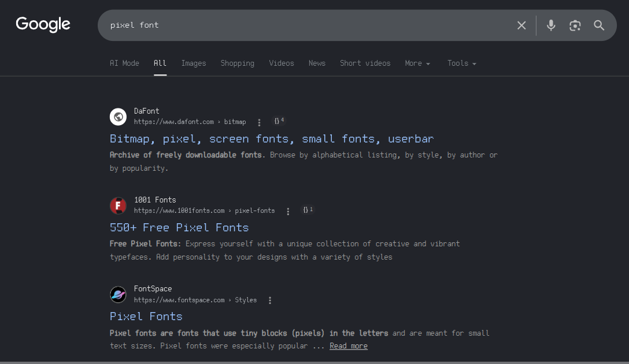Open three-dot menu for 1001 Fonts result
This screenshot has height=364, width=629.
[x=288, y=211]
